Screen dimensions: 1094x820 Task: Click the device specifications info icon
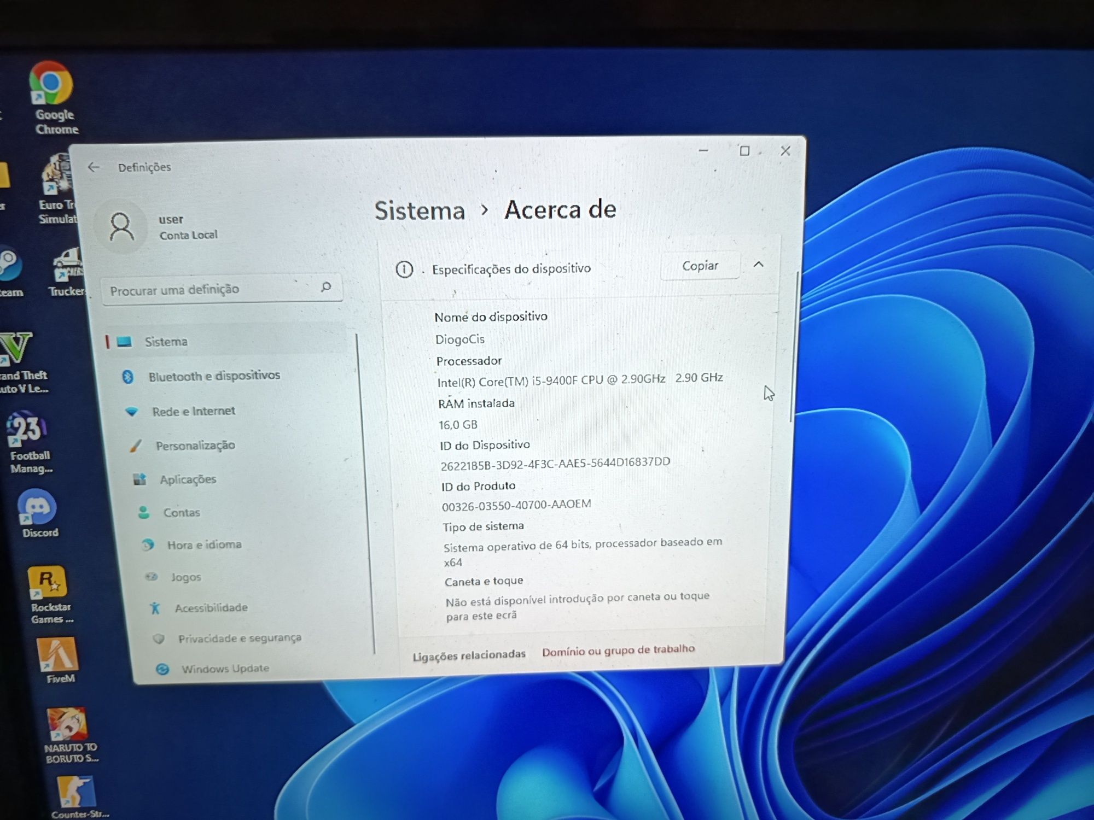404,269
